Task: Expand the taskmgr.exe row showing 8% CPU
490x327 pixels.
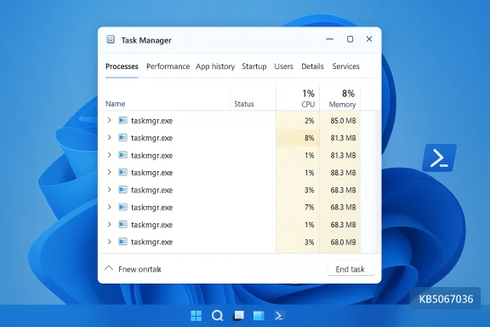Action: pyautogui.click(x=110, y=137)
